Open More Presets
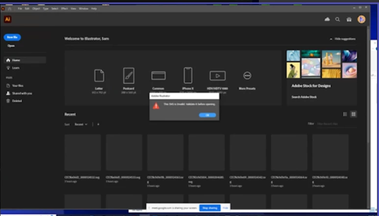 247,81
